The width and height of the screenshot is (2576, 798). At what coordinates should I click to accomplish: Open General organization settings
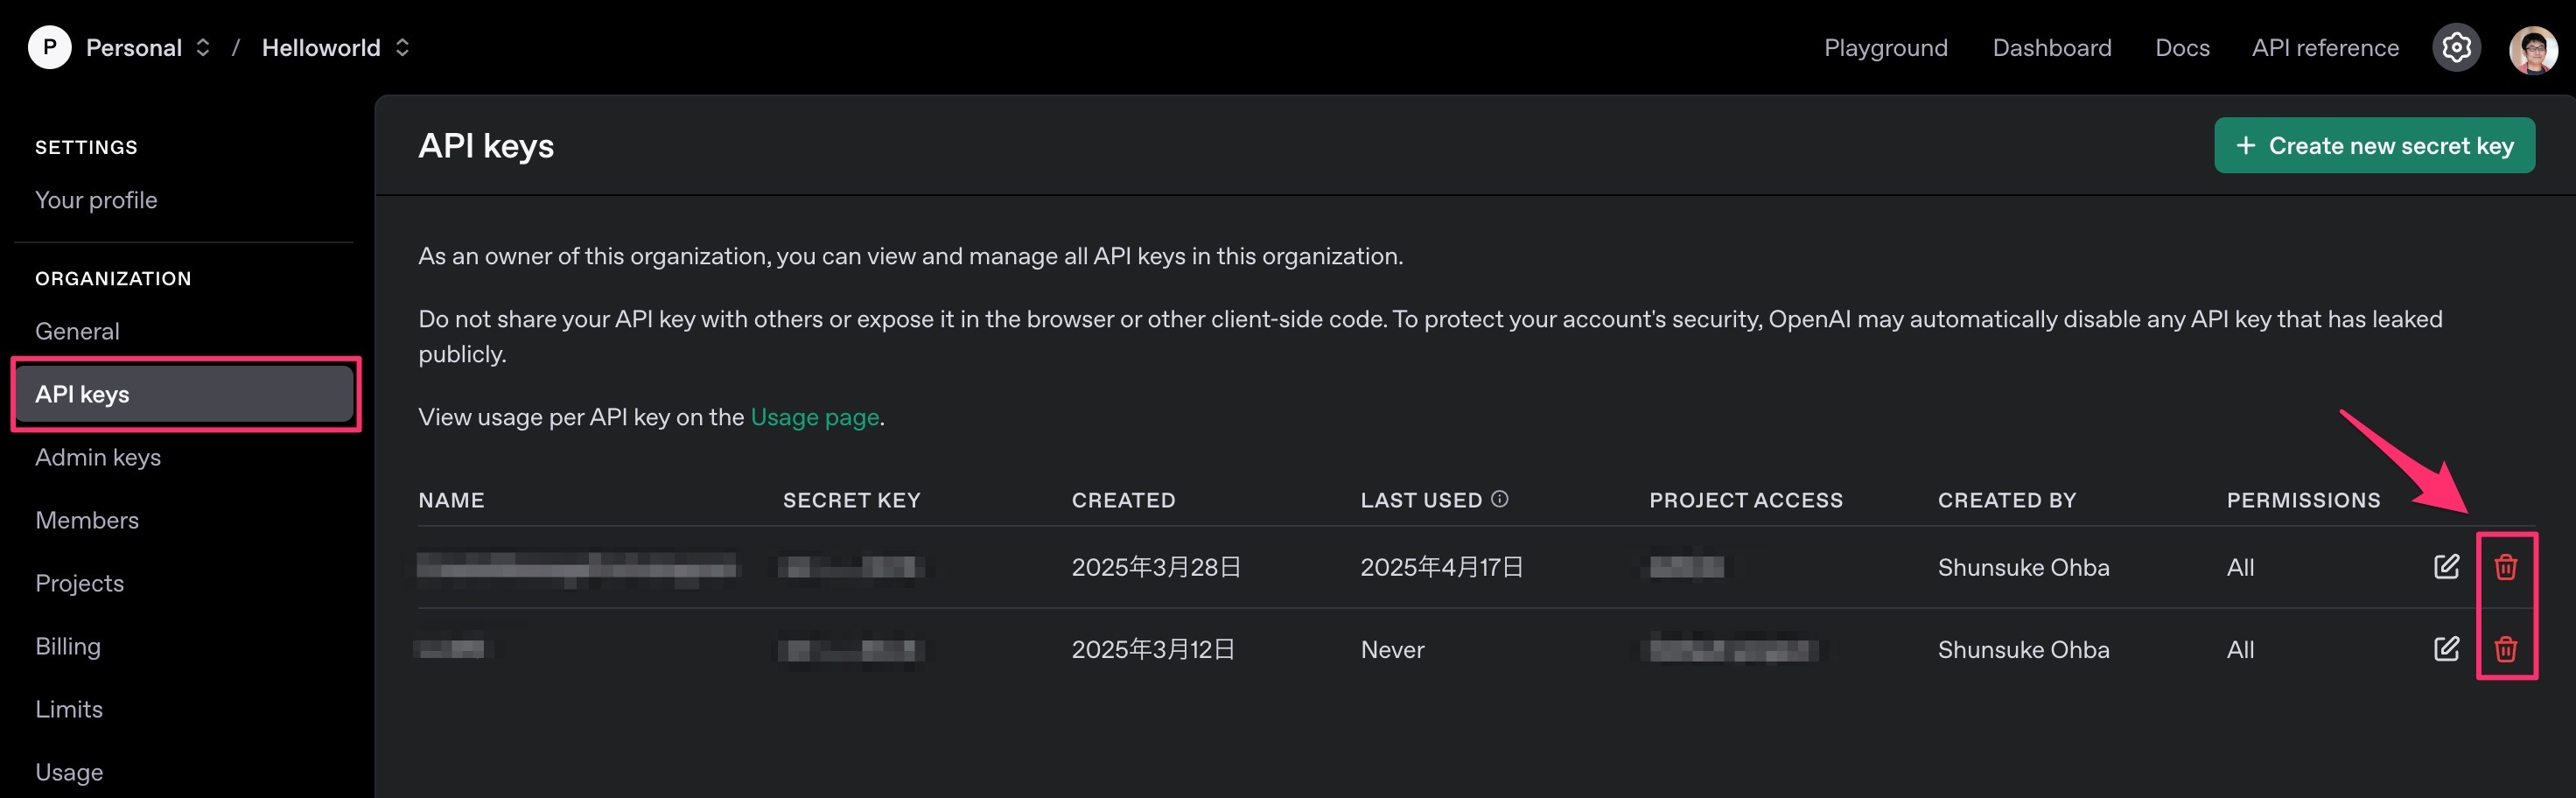(x=77, y=331)
